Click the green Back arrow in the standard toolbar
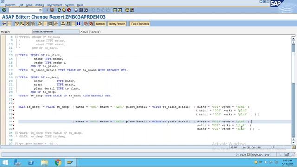This screenshot has height=167, width=297. [x=59, y=10]
